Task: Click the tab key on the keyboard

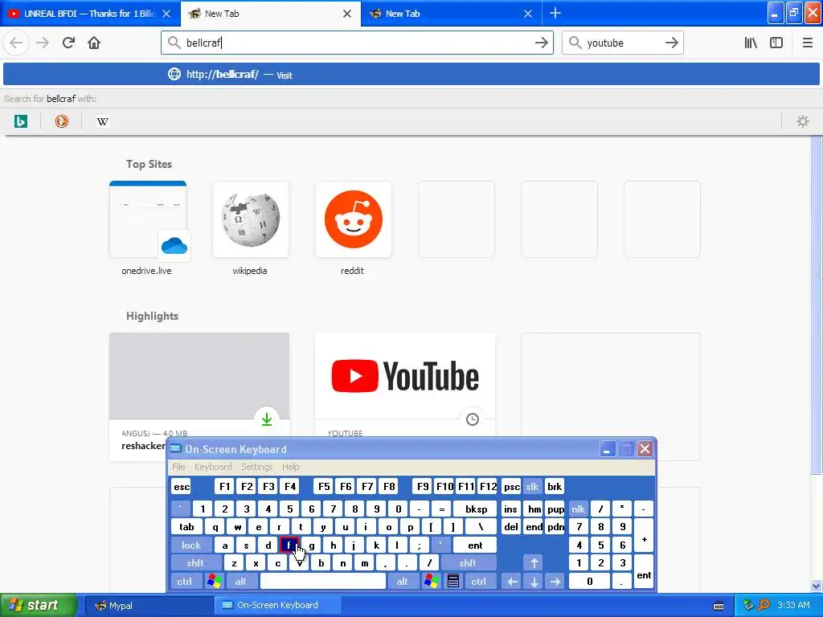Action: [x=186, y=527]
